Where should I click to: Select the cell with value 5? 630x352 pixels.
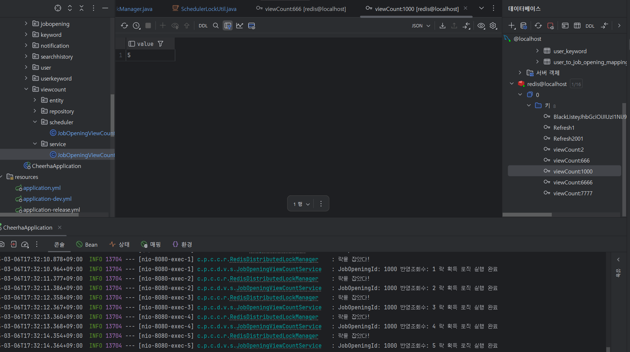[x=150, y=55]
